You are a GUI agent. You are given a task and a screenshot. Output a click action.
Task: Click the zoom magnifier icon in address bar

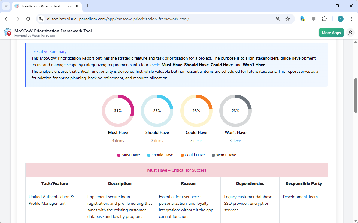tap(278, 19)
